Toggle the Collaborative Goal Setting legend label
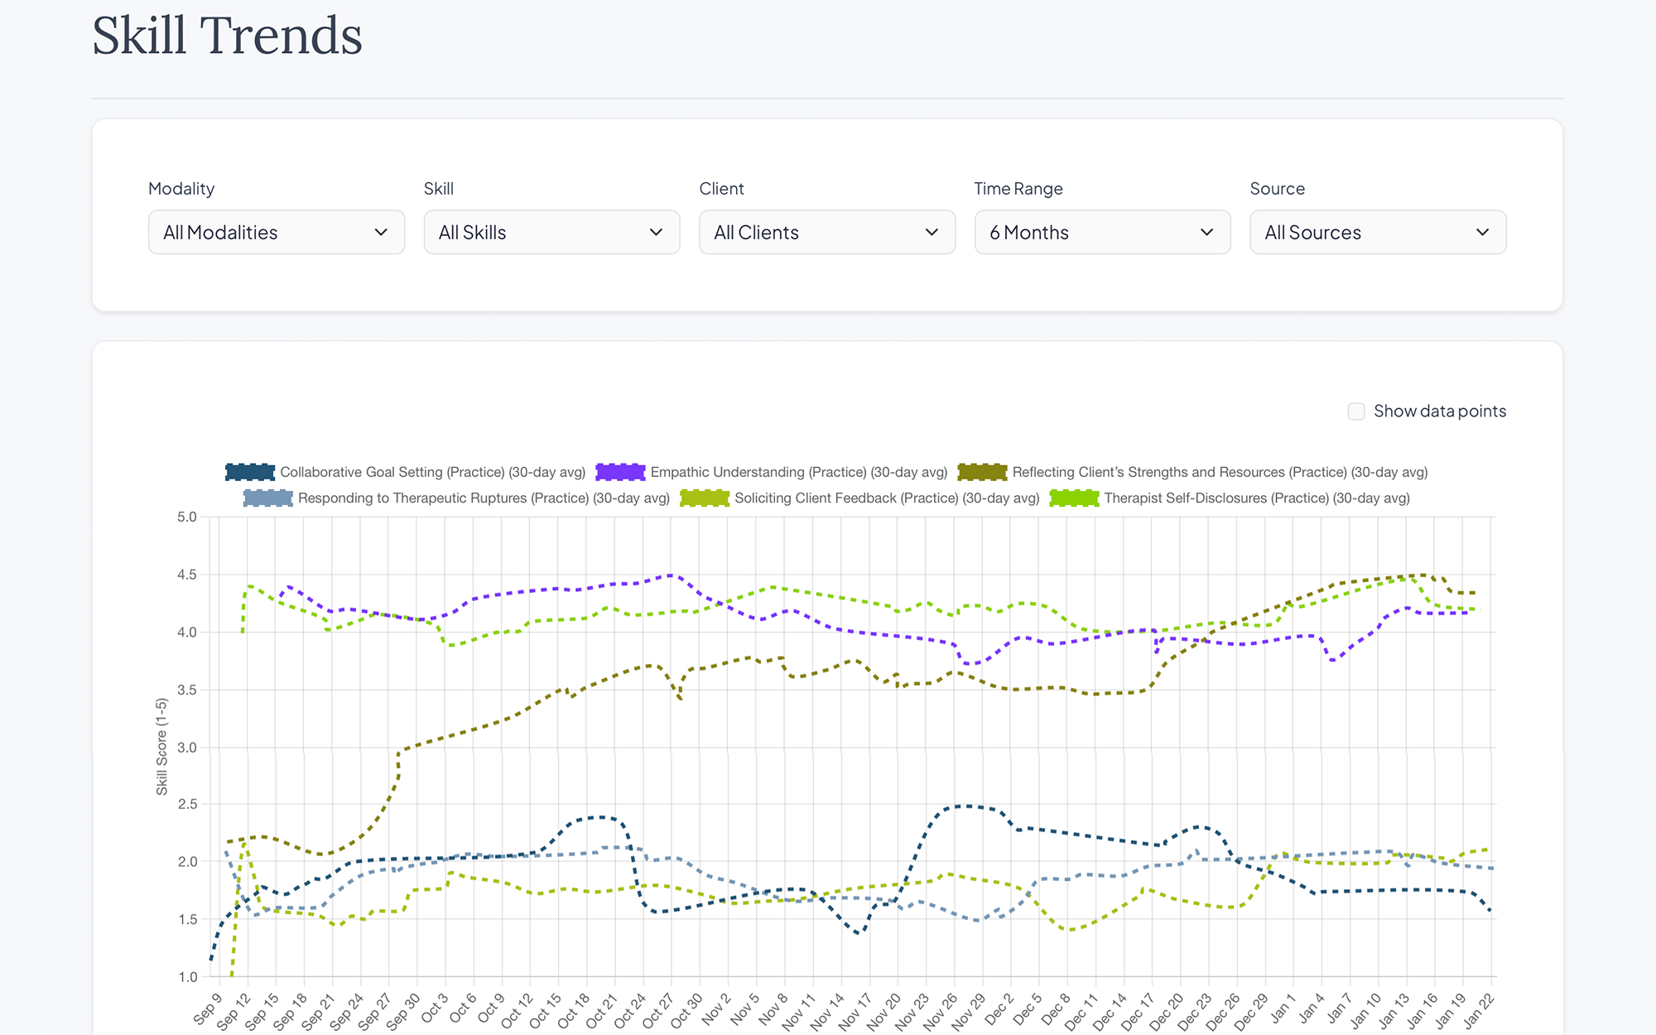Viewport: 1656px width, 1035px height. 432,472
